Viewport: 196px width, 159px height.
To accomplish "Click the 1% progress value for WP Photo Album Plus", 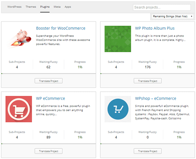I will pyautogui.click(x=179, y=67).
